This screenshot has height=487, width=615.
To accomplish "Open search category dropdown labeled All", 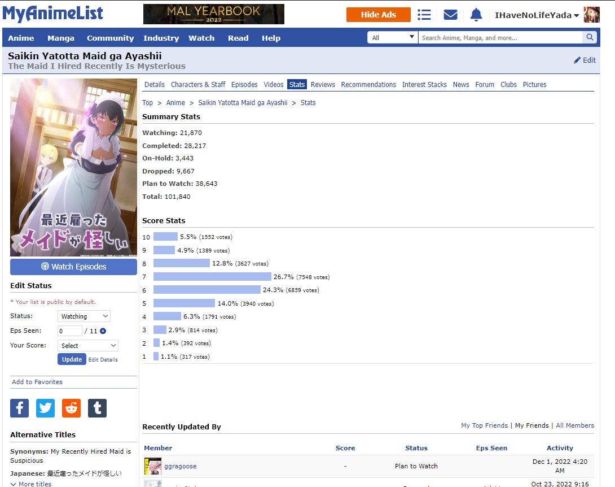I will [392, 38].
